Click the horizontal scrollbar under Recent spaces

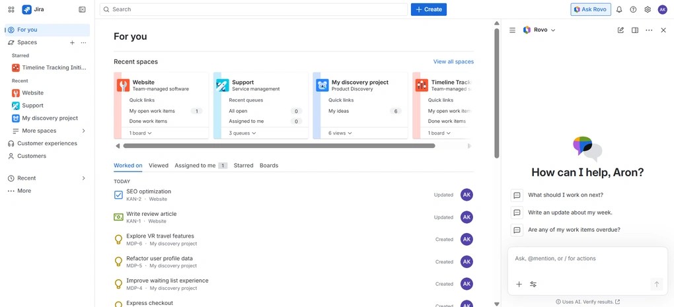[279, 146]
